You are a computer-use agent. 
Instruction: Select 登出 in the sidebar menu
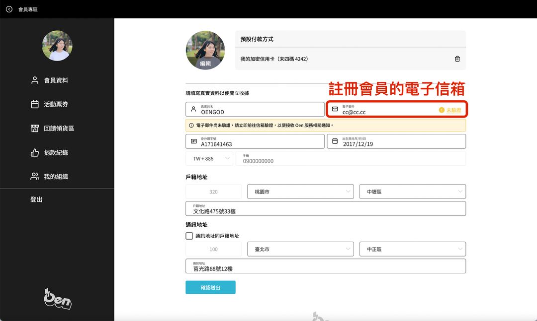click(36, 199)
